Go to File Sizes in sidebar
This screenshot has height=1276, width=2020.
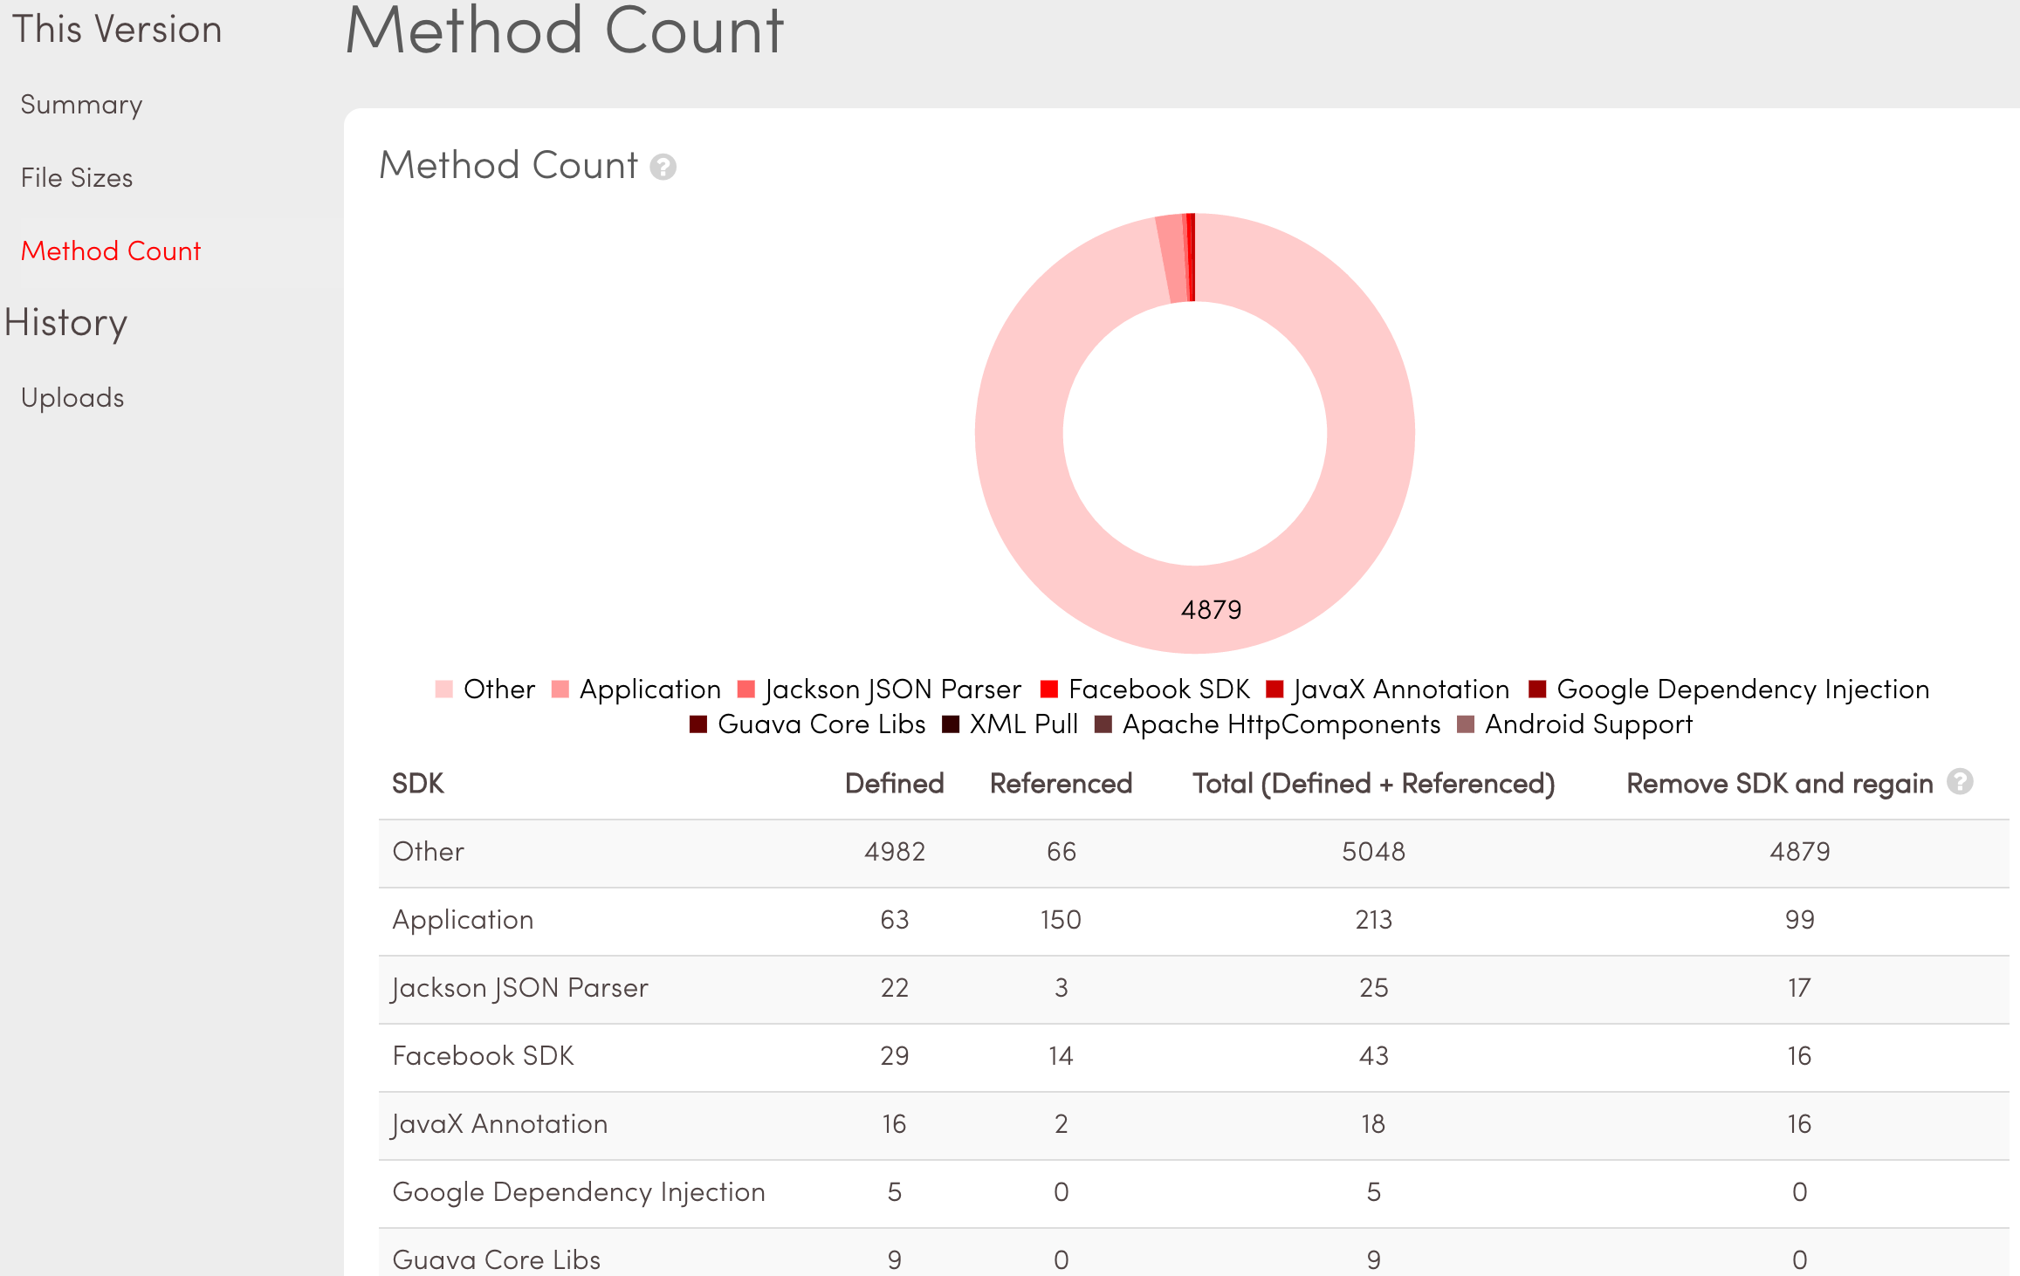tap(77, 178)
